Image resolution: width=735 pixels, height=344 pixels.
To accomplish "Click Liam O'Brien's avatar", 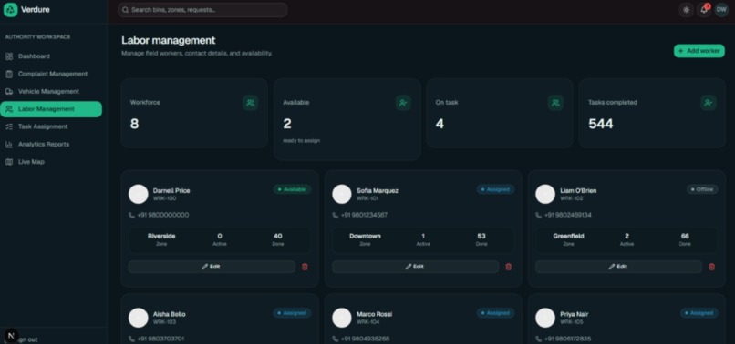I will point(545,194).
